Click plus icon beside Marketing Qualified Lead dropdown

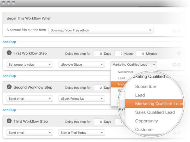pyautogui.click(x=174, y=65)
